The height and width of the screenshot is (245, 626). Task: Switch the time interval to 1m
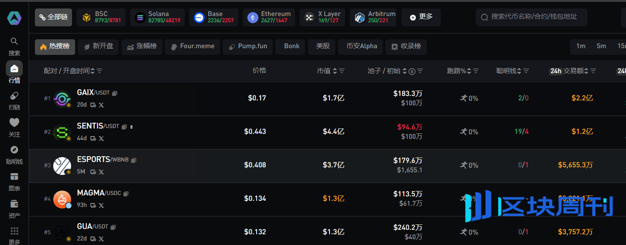point(581,46)
